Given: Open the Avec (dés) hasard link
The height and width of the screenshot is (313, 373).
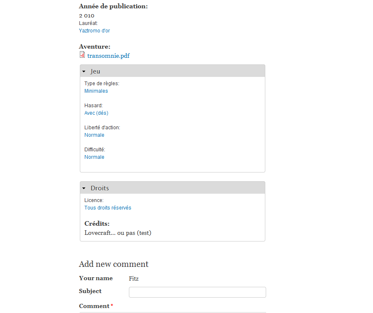Looking at the screenshot, I should point(96,113).
